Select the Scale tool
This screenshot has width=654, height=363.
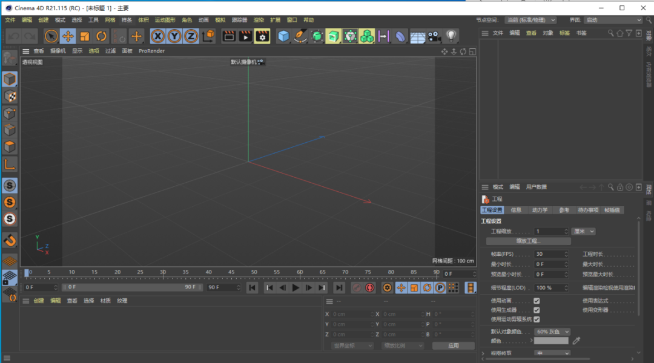pyautogui.click(x=85, y=36)
